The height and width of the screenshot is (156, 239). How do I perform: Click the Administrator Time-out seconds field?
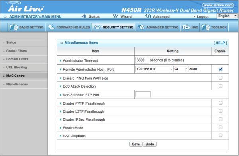pos(142,60)
